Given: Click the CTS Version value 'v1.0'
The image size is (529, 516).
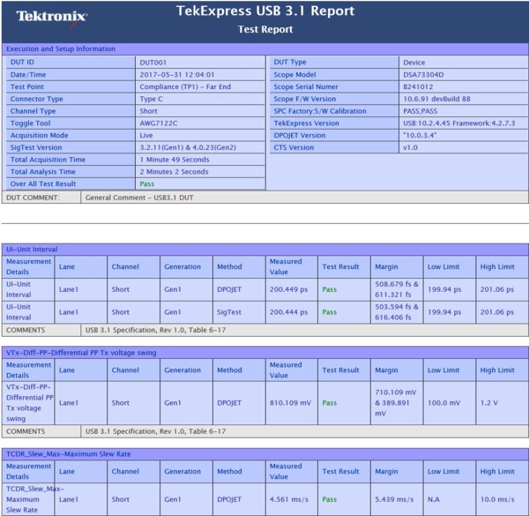Looking at the screenshot, I should pyautogui.click(x=410, y=147).
